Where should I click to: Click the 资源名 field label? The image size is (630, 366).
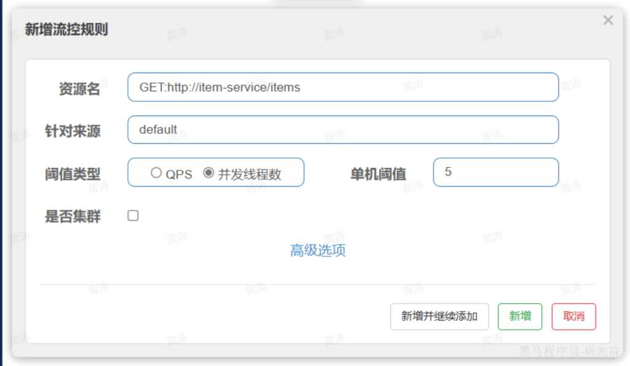(x=79, y=89)
